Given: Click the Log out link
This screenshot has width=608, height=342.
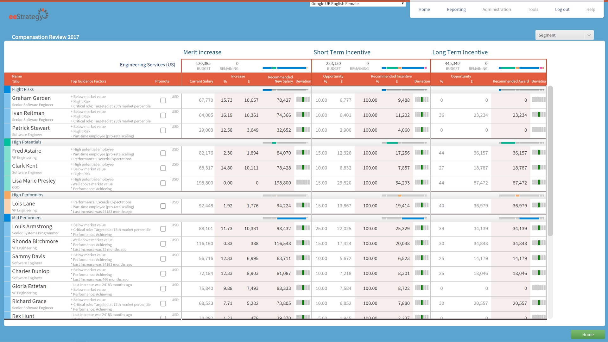Looking at the screenshot, I should (562, 9).
